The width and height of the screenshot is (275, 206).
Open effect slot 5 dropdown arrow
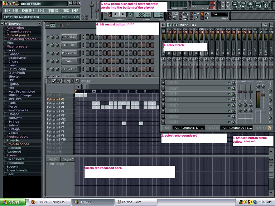[x=163, y=105]
